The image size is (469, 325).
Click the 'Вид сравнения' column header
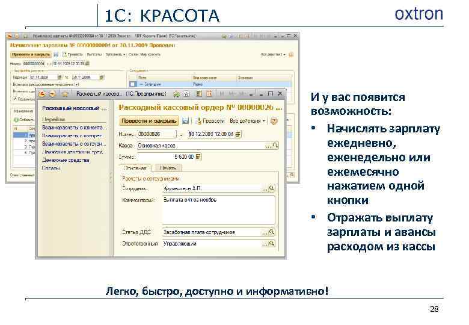[x=214, y=78]
